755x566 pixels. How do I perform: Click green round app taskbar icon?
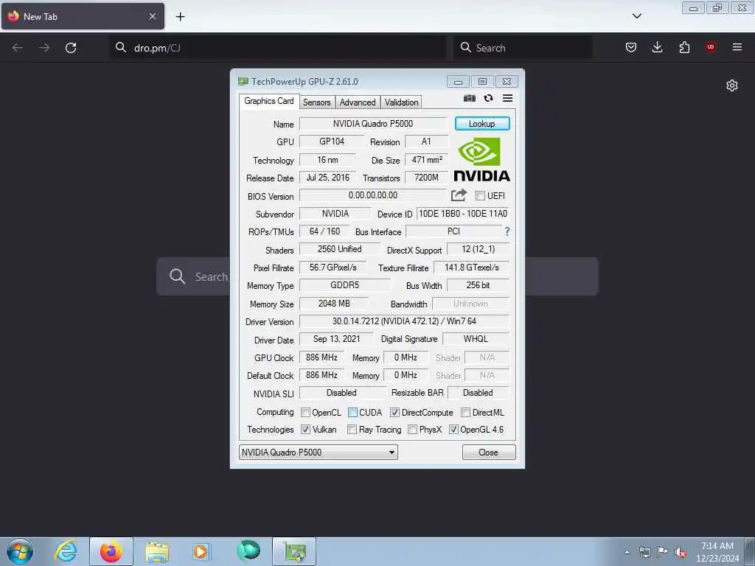[x=248, y=551]
